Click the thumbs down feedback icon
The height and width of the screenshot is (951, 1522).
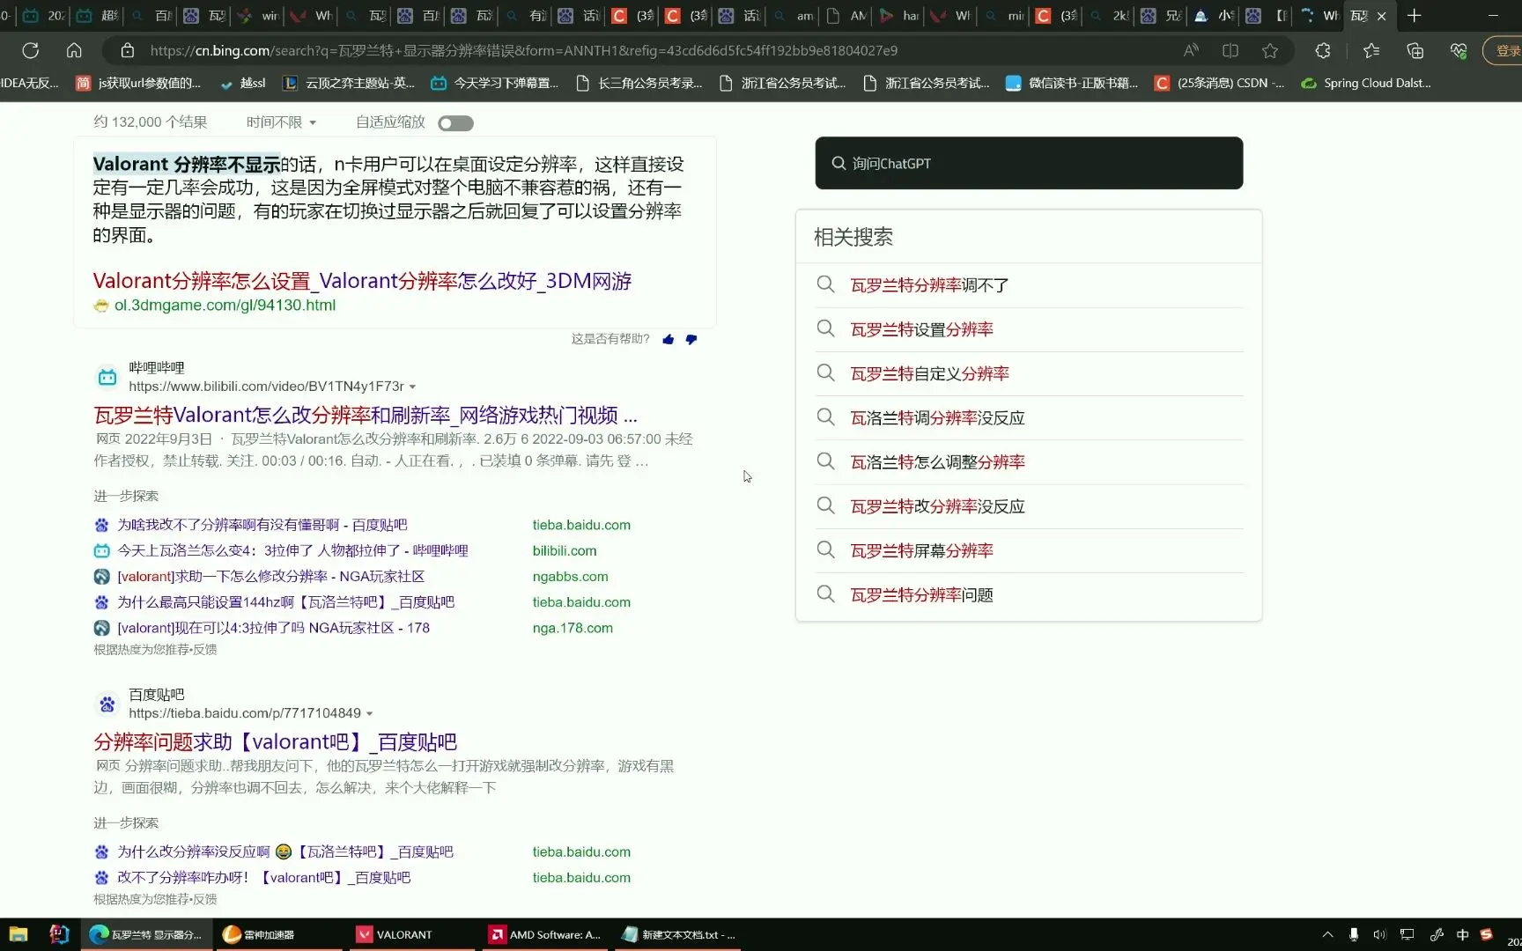coord(691,339)
